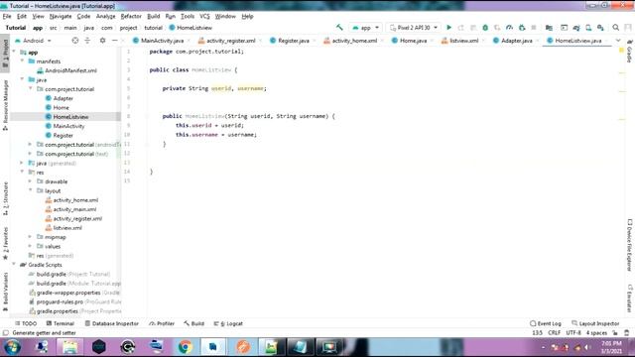Open the Logcat tool window
635x357 pixels.
[228, 323]
